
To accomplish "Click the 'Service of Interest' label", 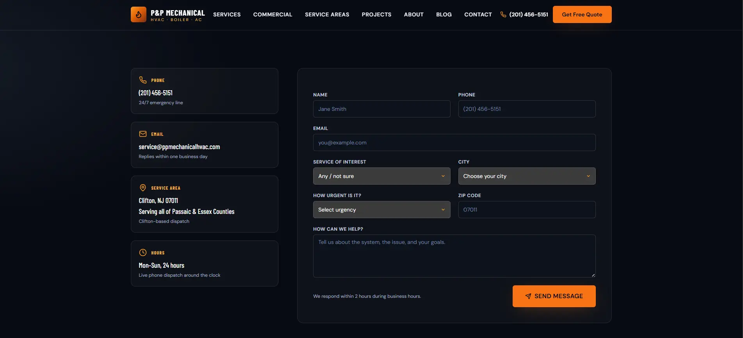I will 340,162.
